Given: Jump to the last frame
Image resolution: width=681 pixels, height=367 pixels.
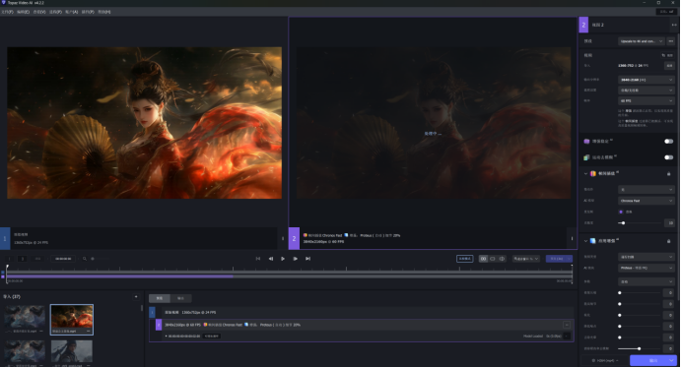Looking at the screenshot, I should point(307,259).
